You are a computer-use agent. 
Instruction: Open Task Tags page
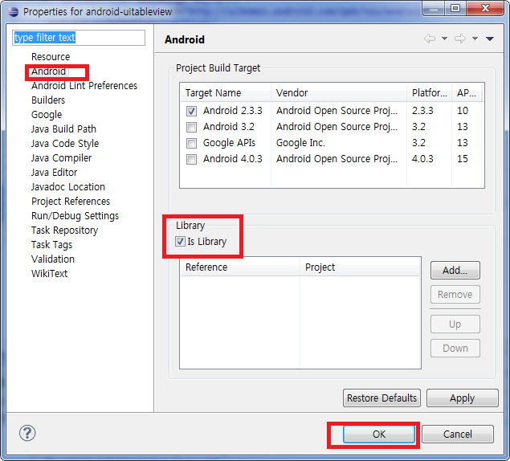(x=51, y=245)
